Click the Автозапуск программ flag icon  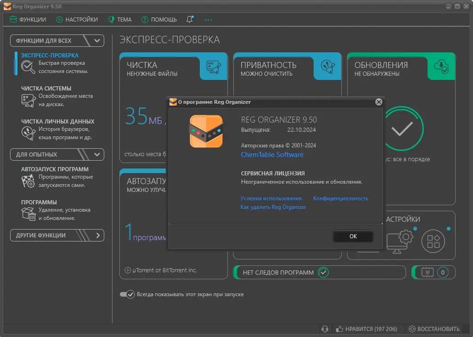(x=28, y=181)
